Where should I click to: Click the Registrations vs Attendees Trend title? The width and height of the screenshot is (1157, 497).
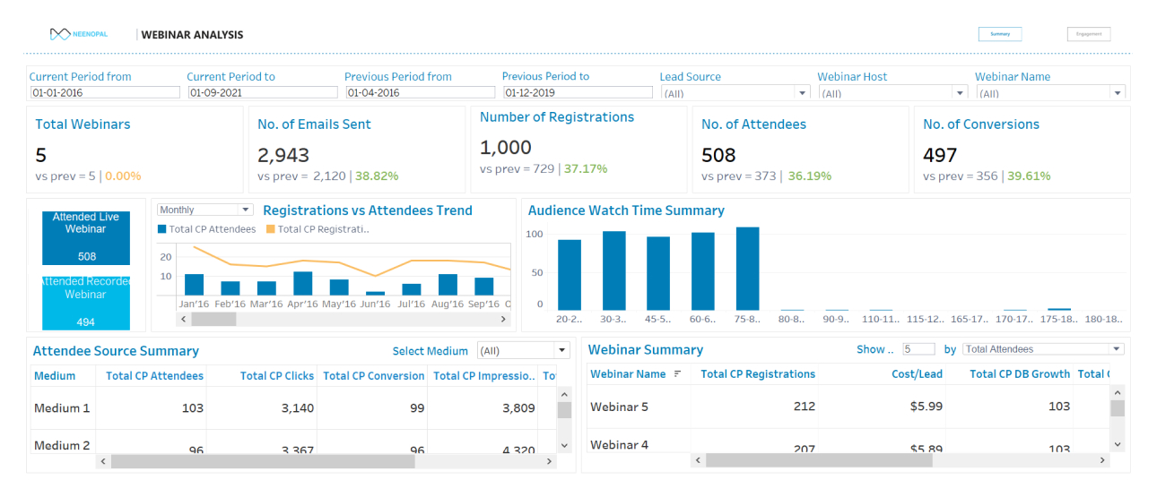pyautogui.click(x=368, y=210)
